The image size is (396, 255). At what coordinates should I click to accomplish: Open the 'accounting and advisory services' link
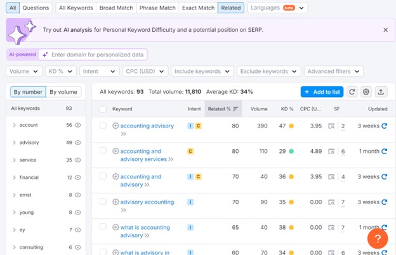[143, 155]
